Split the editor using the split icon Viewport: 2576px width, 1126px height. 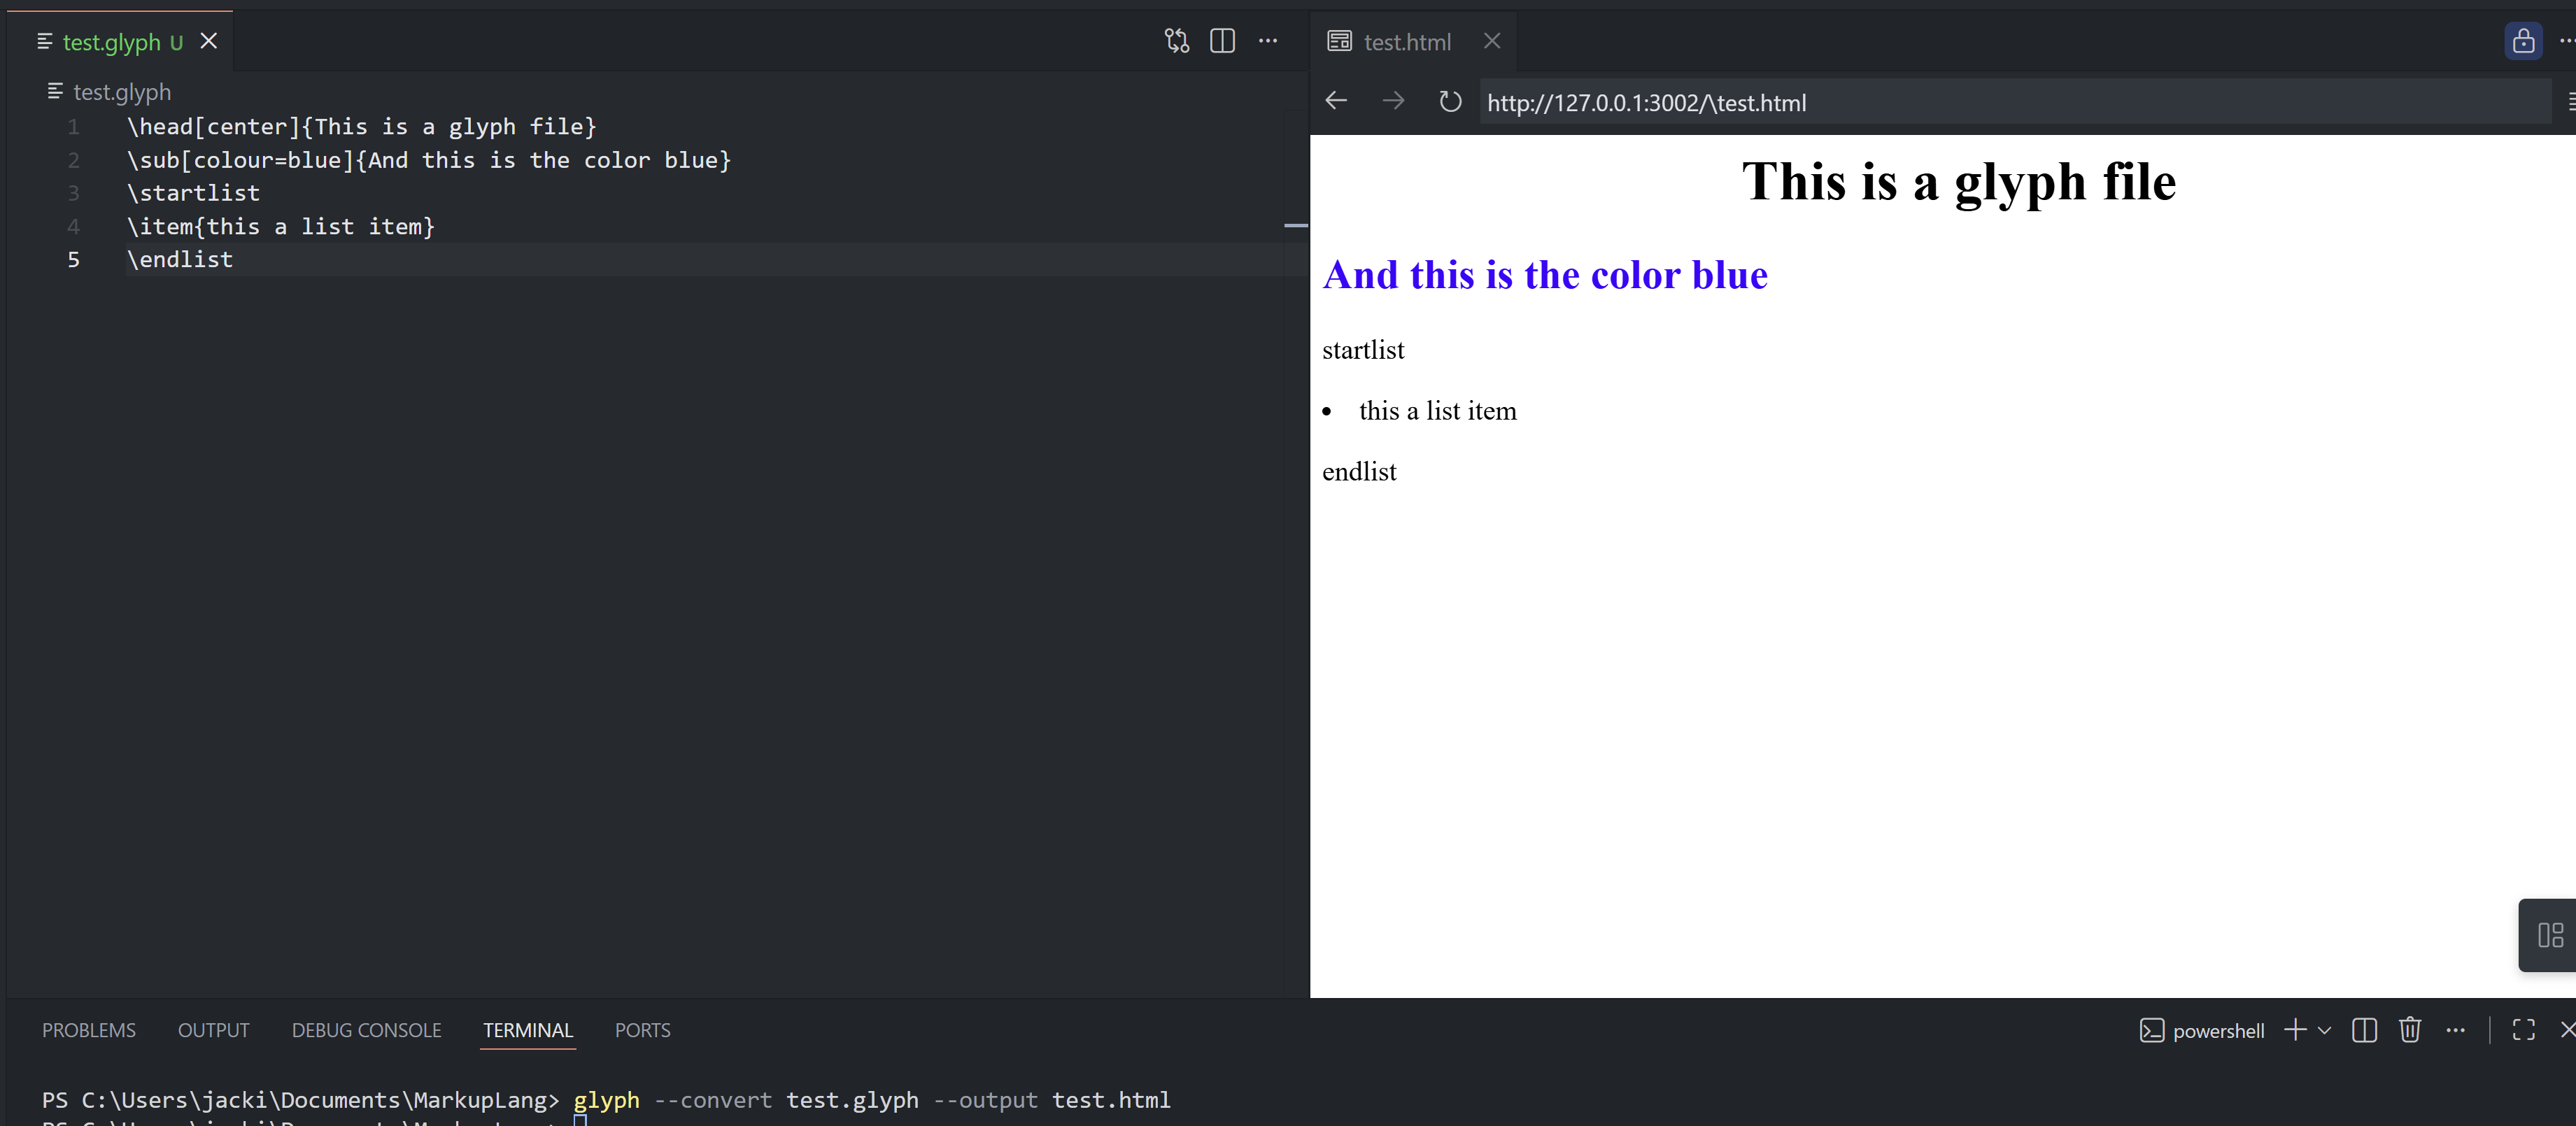[x=1222, y=41]
